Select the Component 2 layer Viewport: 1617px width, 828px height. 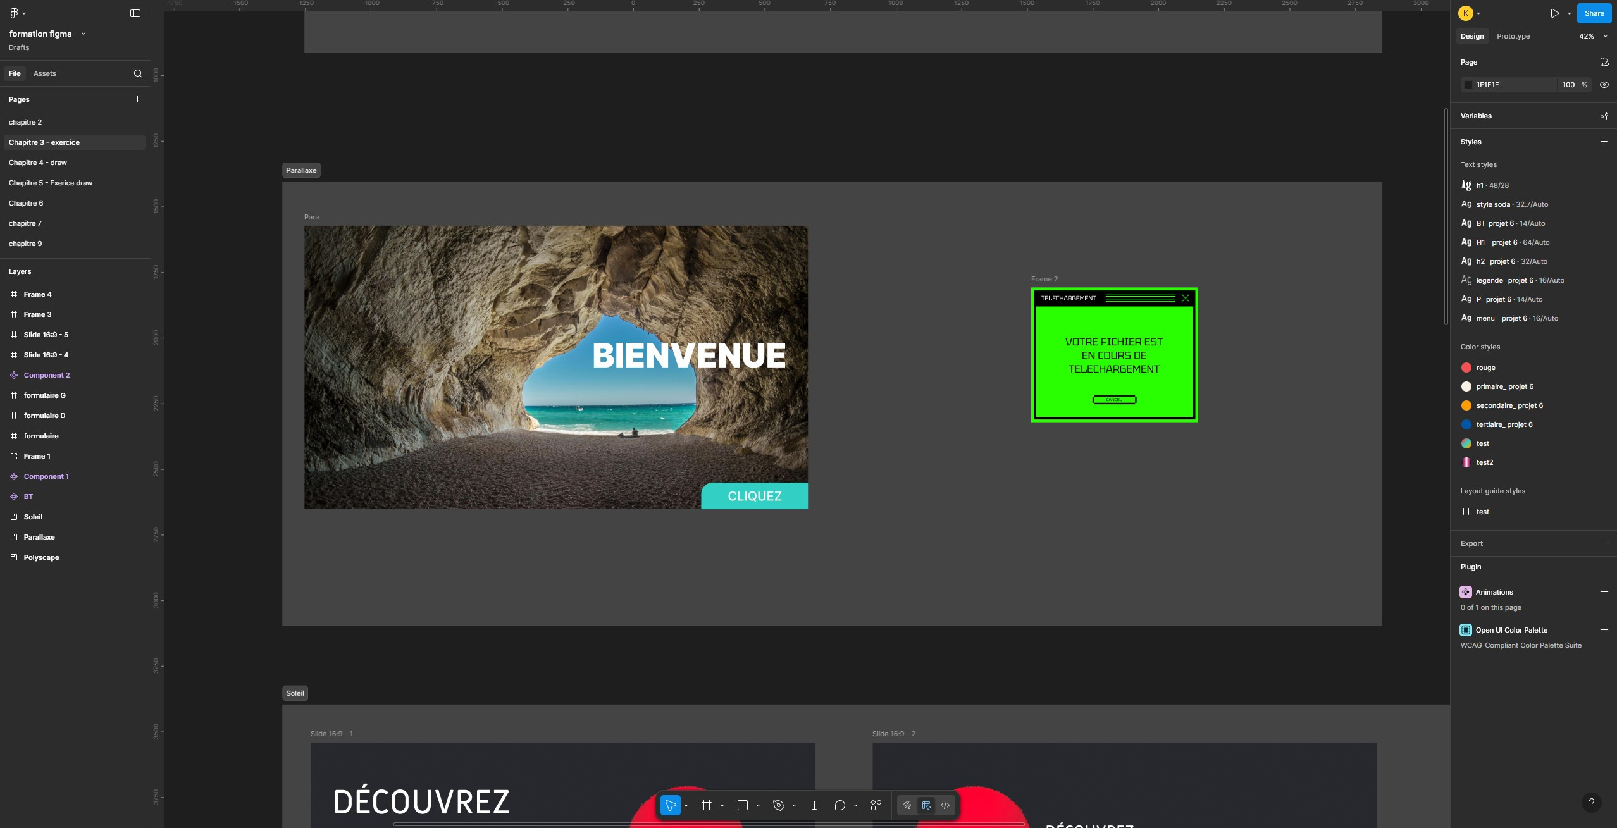[x=47, y=375]
